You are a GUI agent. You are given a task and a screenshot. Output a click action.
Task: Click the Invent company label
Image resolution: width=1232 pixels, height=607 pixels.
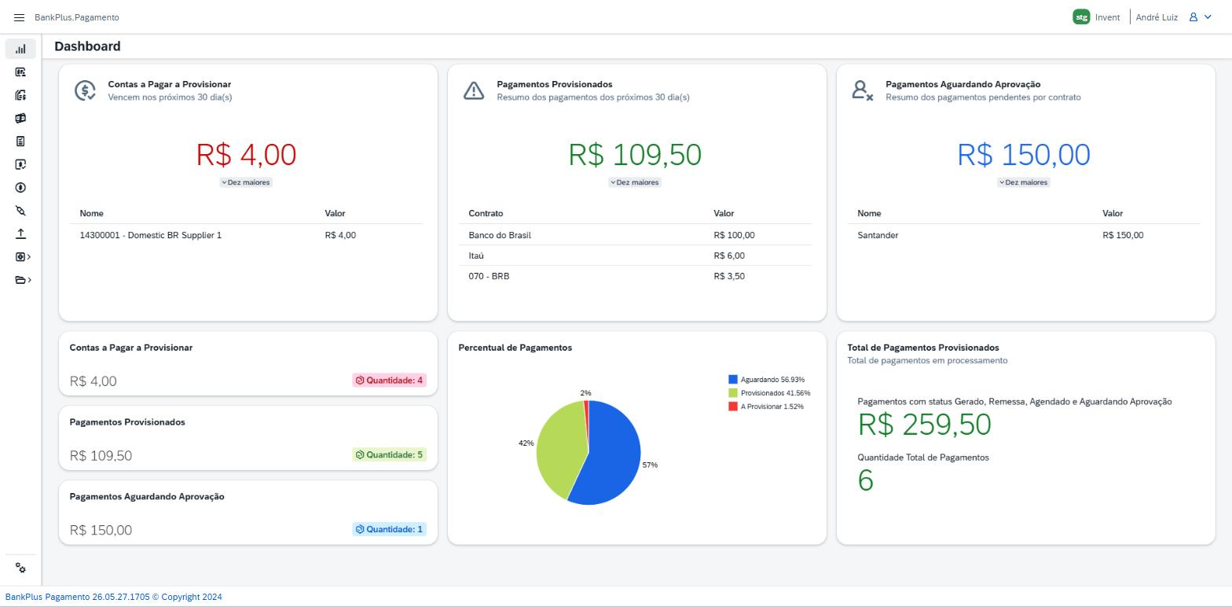[x=1107, y=17]
